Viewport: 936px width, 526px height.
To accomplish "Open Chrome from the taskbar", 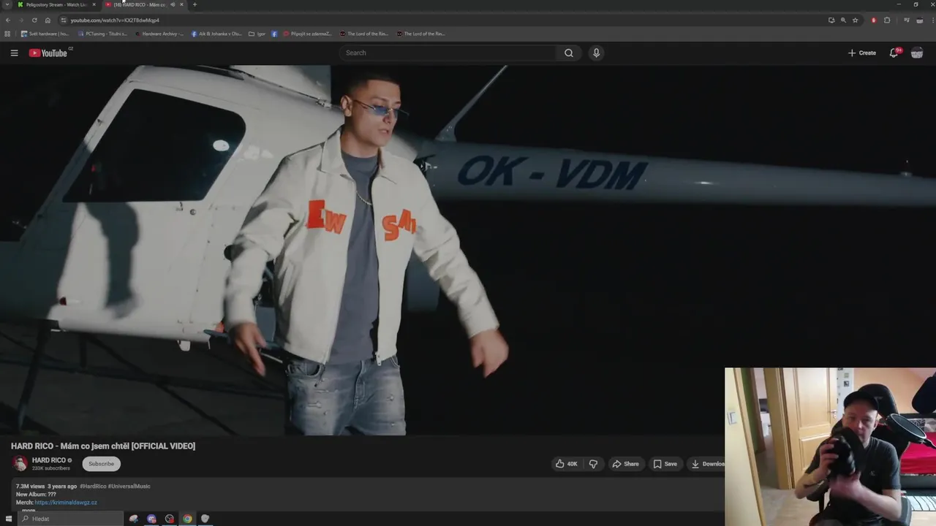I will 187,519.
